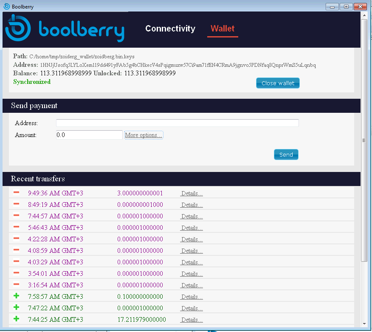
Task: Maximize the Boolberry window
Action: (x=346, y=7)
